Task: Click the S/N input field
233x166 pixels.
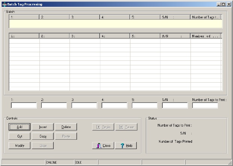Action: click(175, 106)
